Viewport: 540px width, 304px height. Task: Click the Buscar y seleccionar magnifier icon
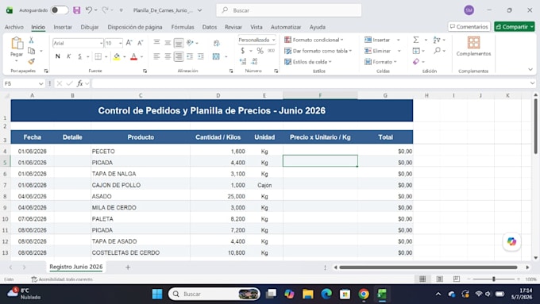[437, 51]
